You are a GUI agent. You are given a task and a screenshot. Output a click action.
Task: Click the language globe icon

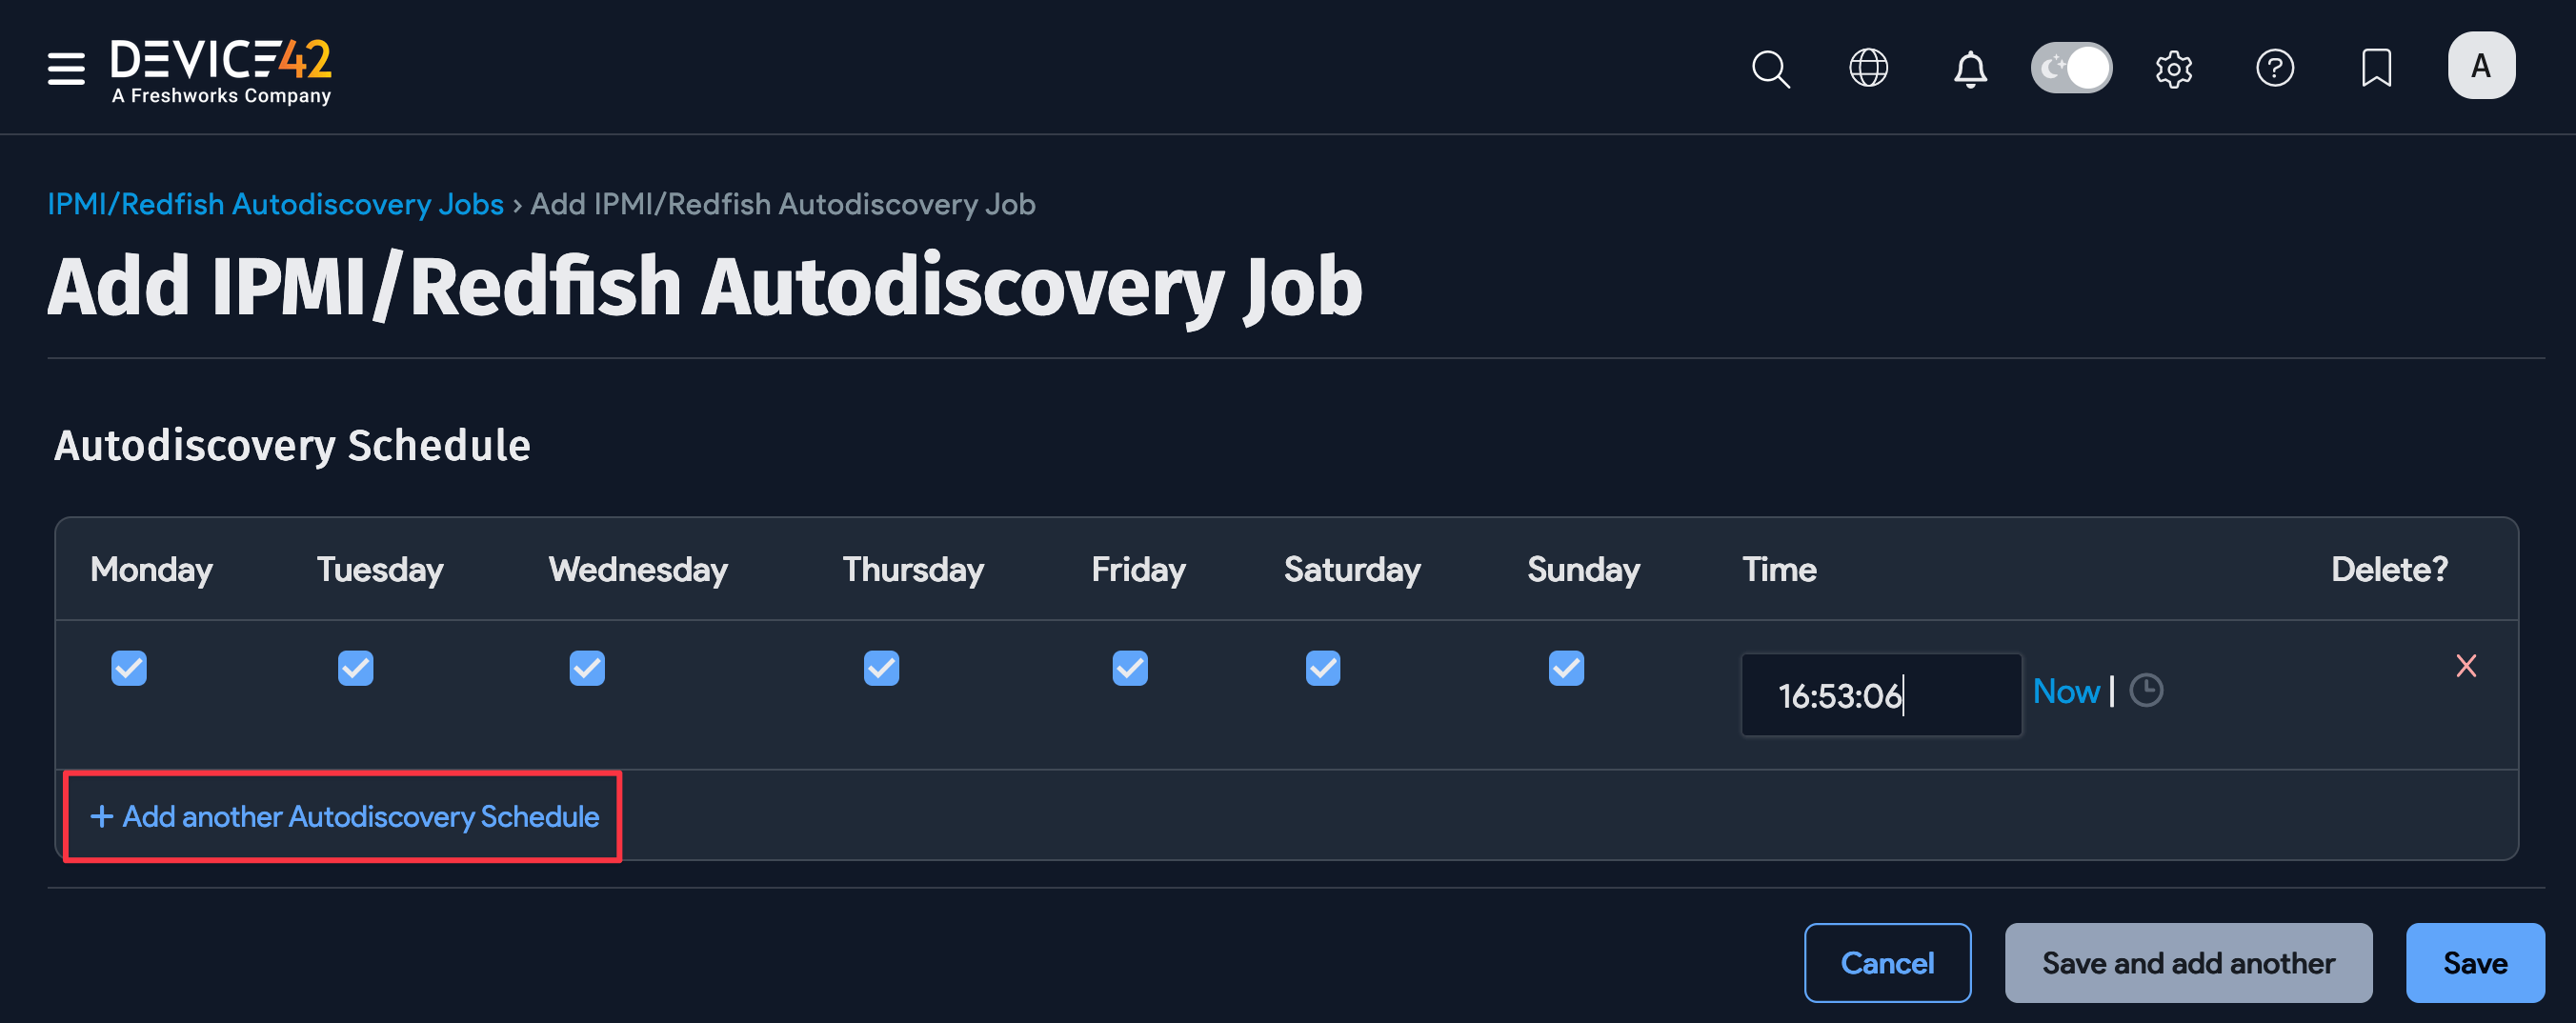(x=1868, y=68)
